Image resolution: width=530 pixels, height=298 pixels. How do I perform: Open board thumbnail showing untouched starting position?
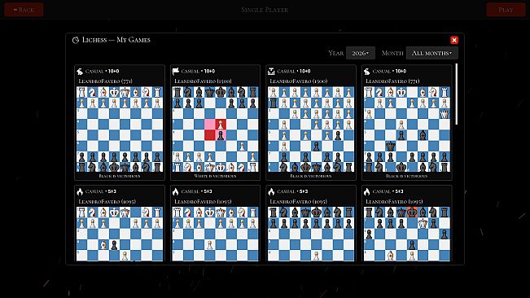(x=120, y=129)
